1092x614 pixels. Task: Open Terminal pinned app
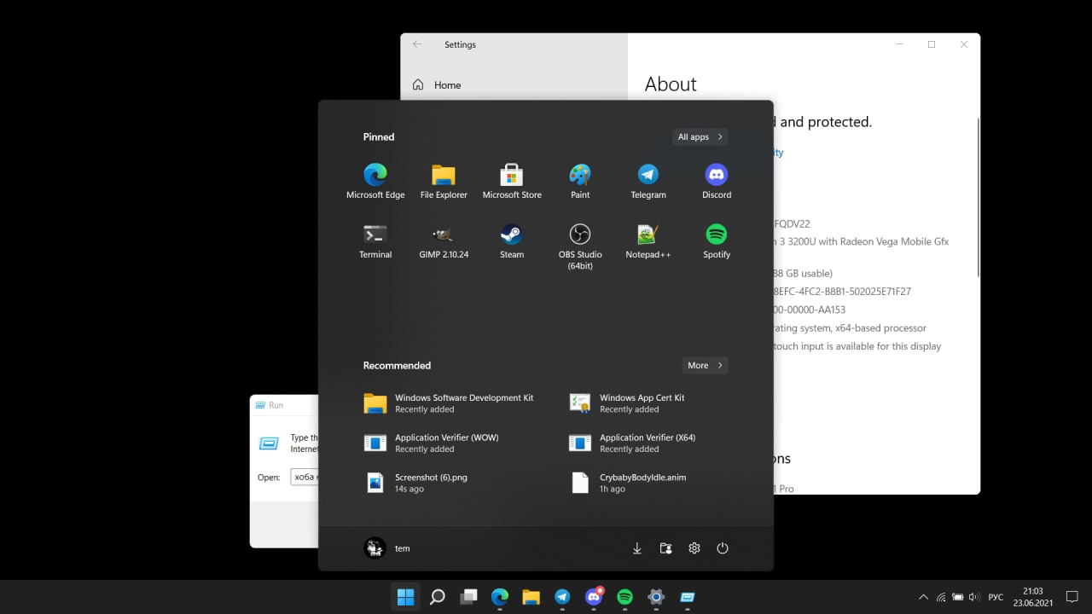point(375,241)
